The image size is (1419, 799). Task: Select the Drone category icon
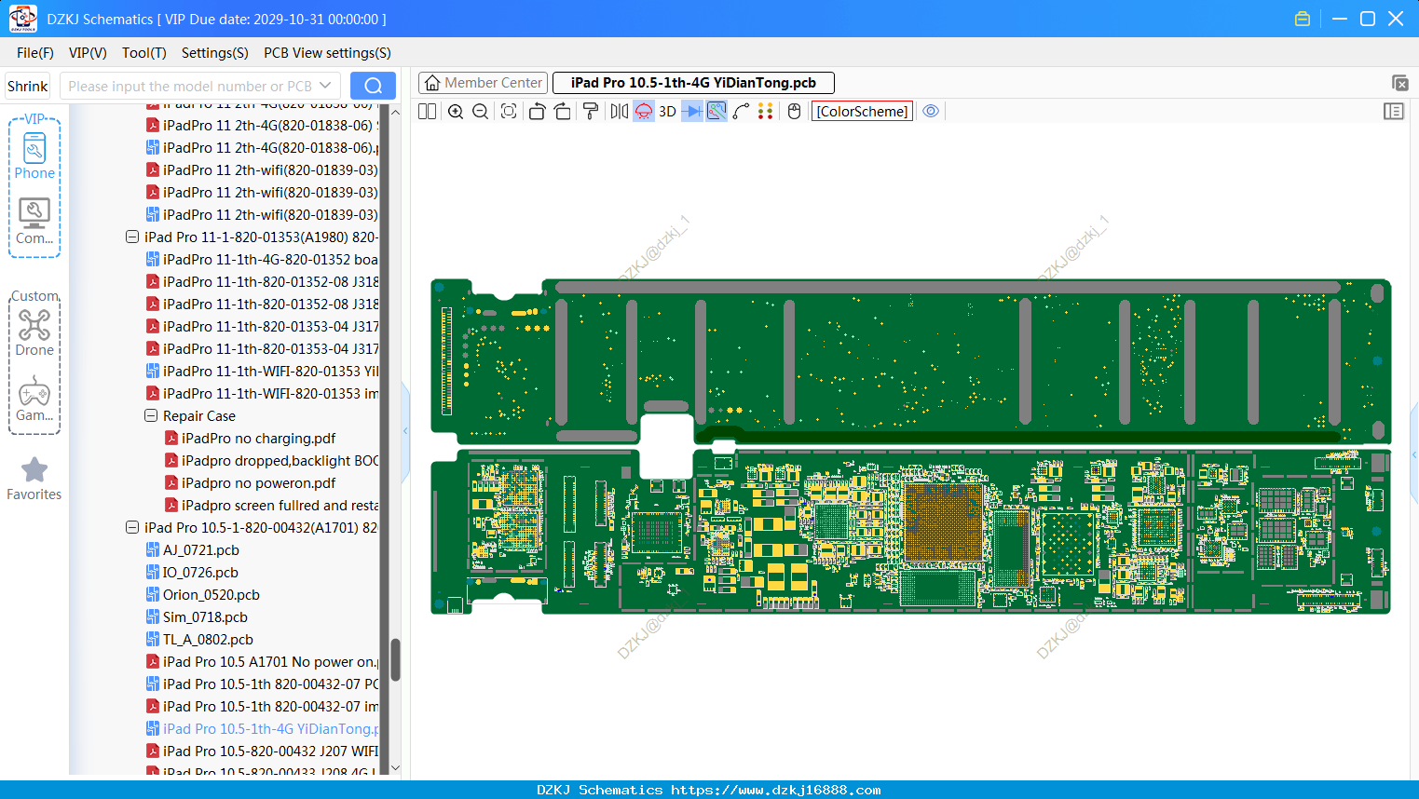coord(34,332)
